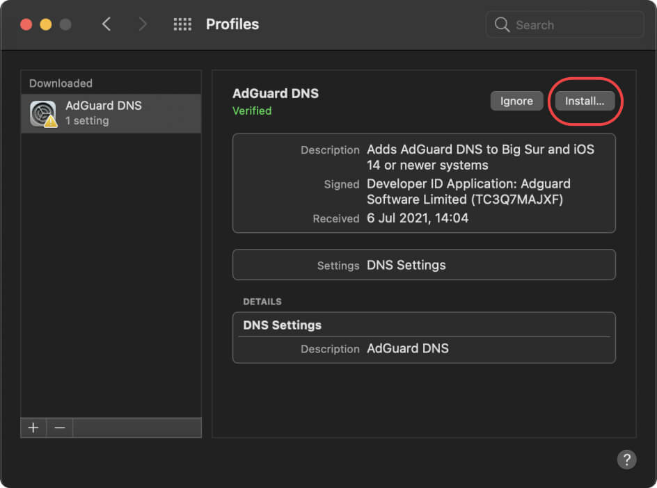Click the minus button to remove a profile
This screenshot has width=657, height=488.
pyautogui.click(x=59, y=428)
